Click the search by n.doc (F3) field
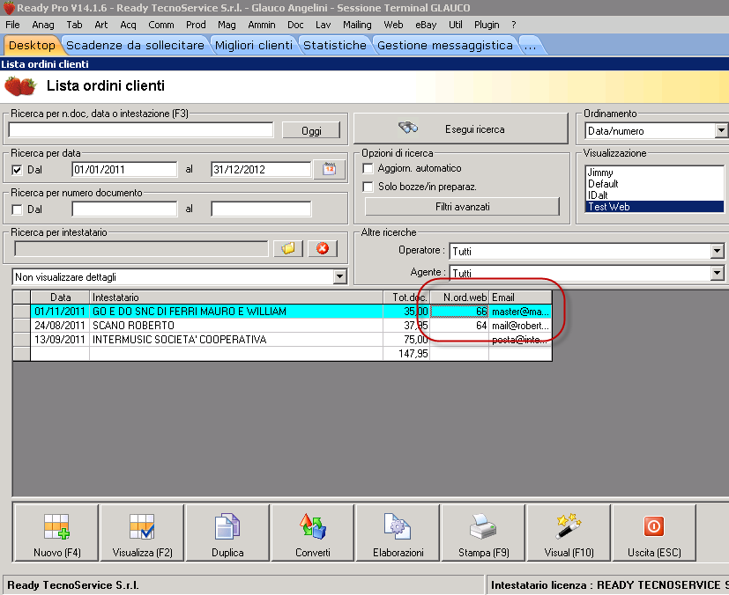 click(x=141, y=130)
